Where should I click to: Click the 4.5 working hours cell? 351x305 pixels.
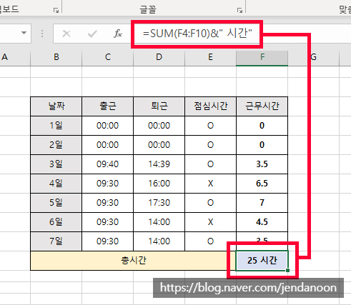click(262, 222)
